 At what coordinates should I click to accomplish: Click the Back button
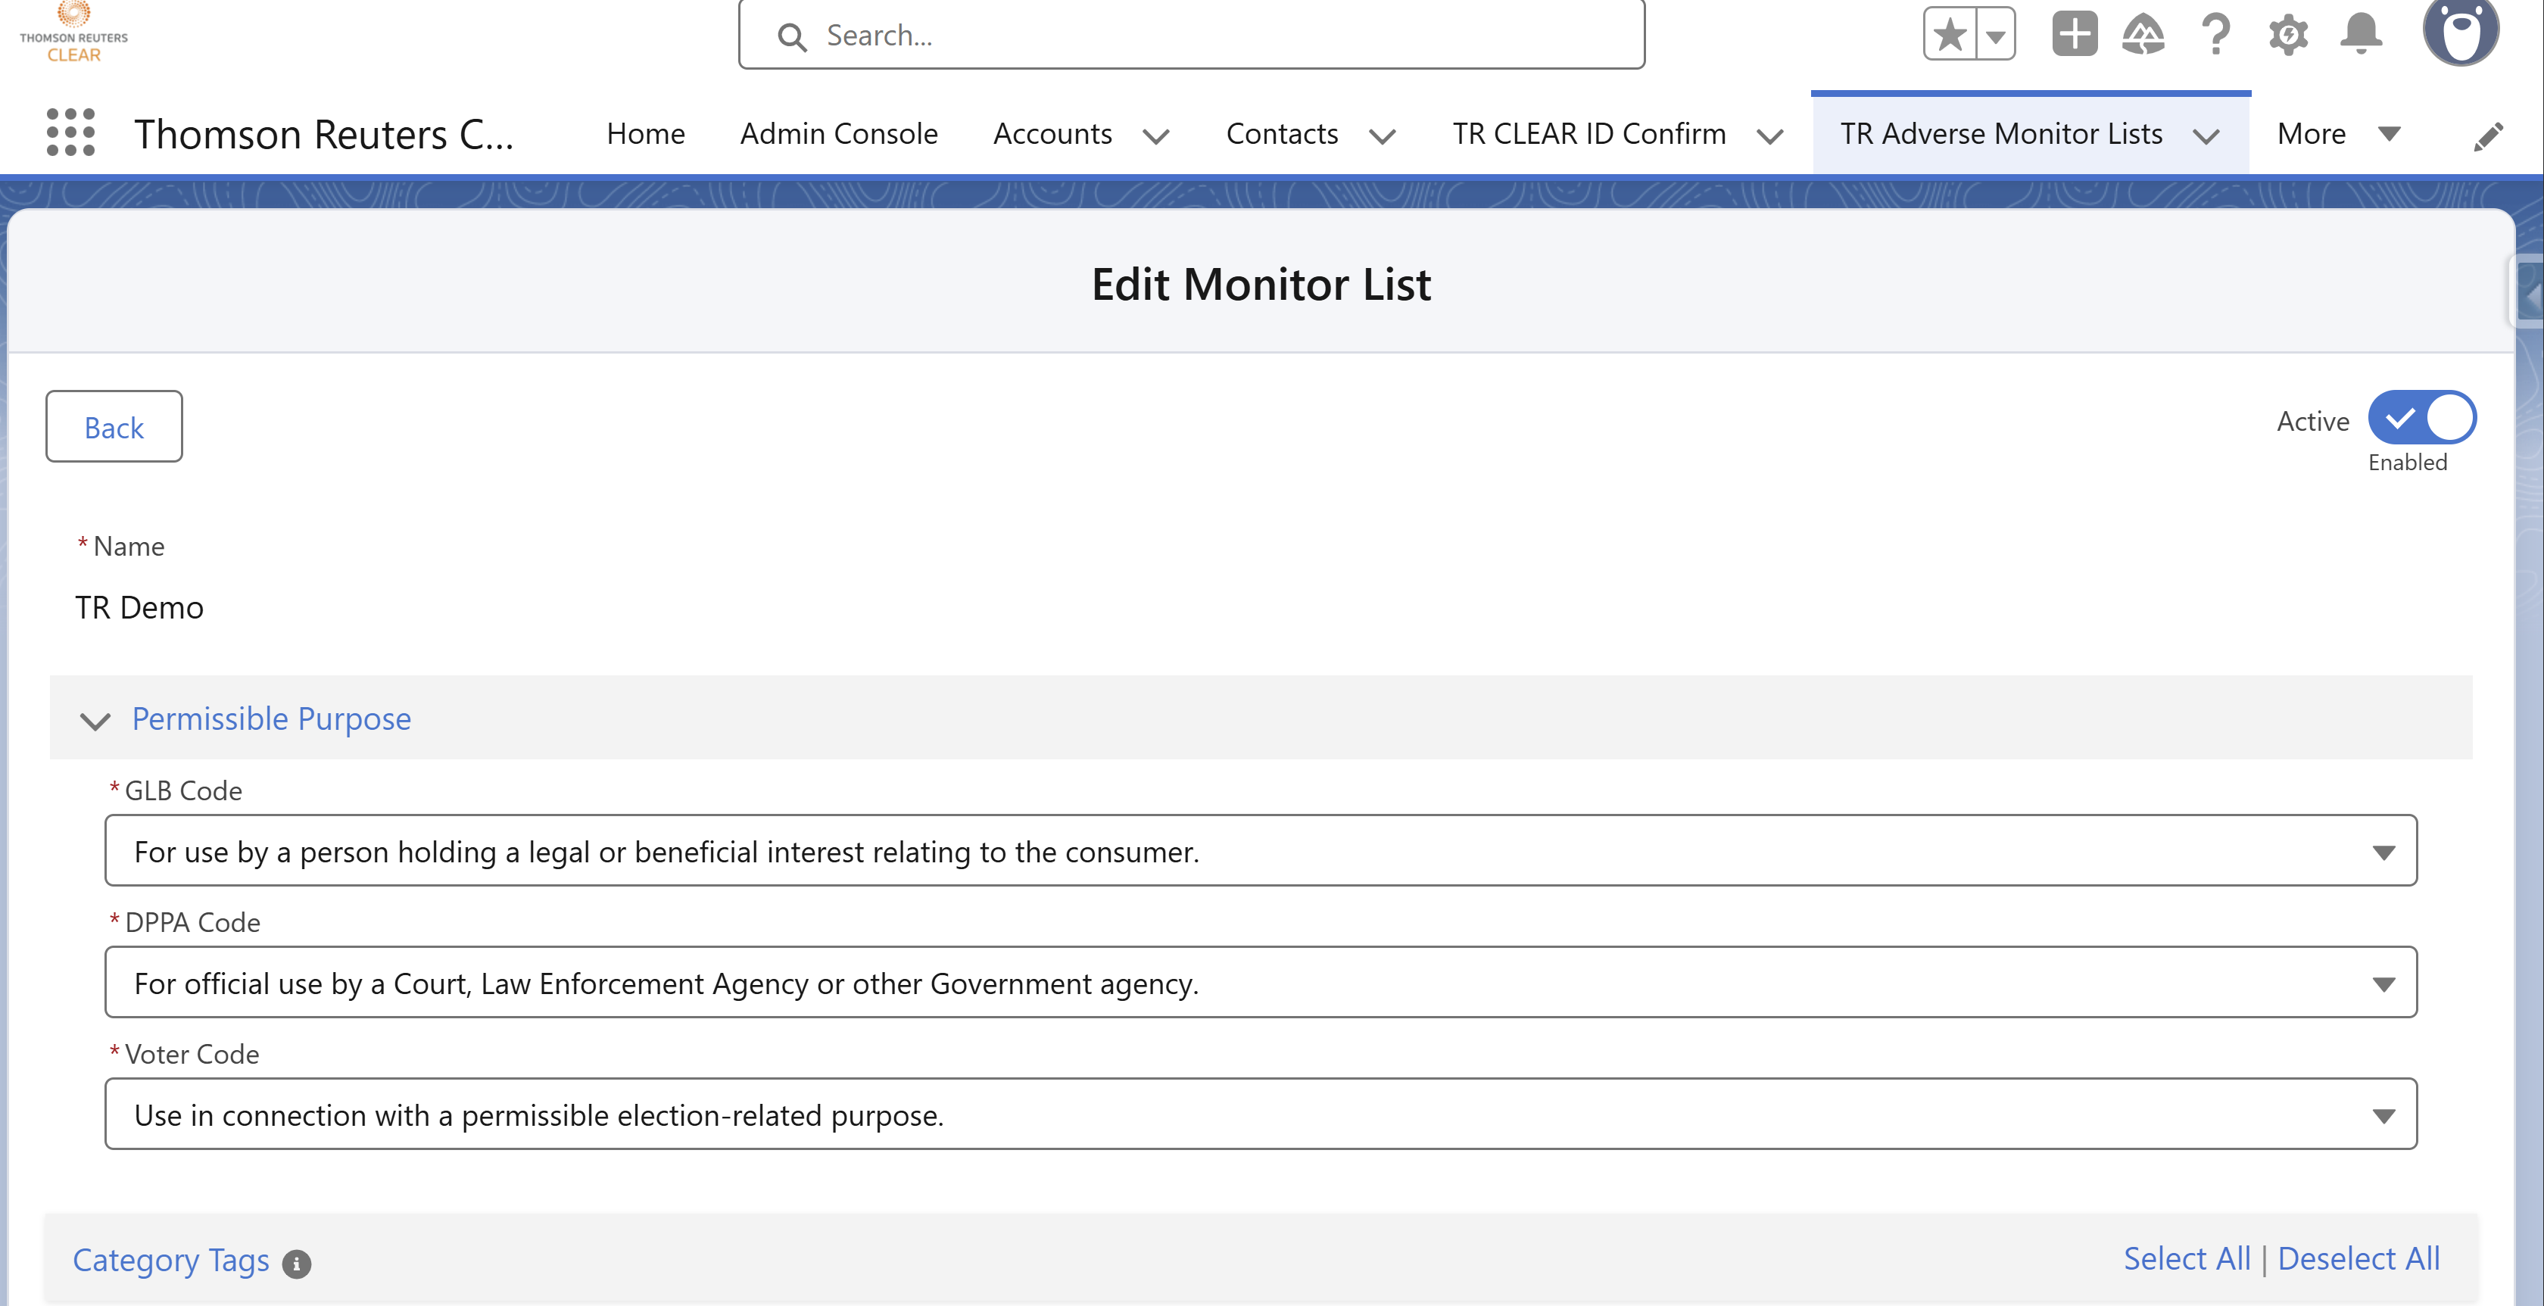click(114, 427)
